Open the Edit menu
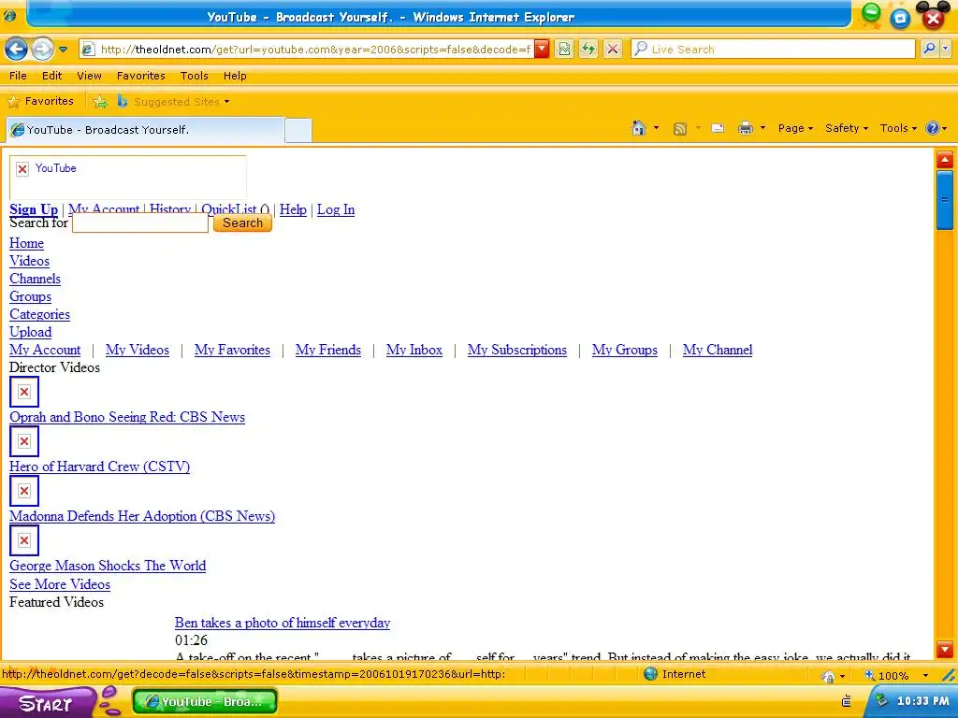Screen dimensions: 958x718 (52, 76)
